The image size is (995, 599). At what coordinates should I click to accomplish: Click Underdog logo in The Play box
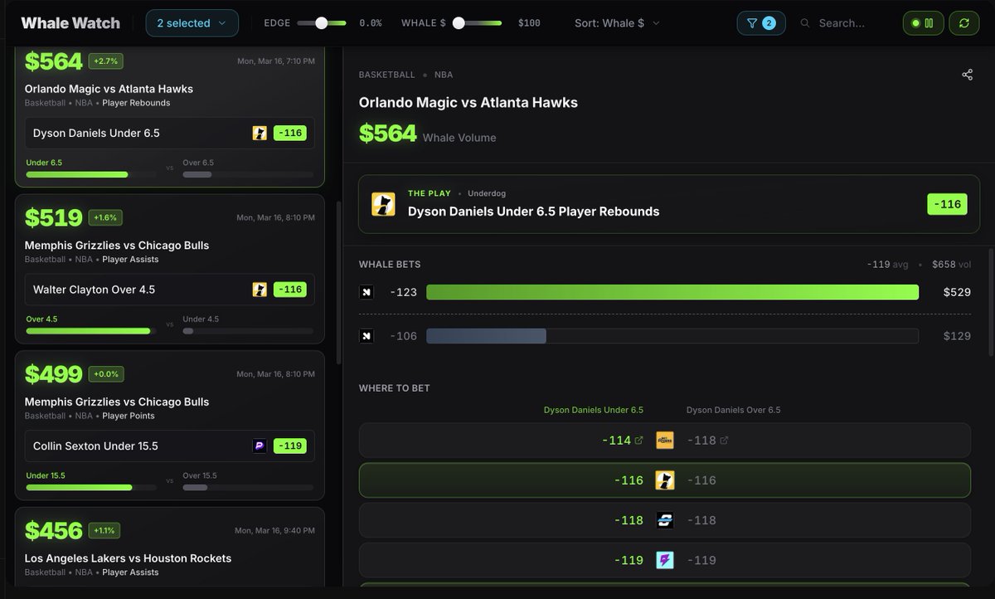pos(383,204)
